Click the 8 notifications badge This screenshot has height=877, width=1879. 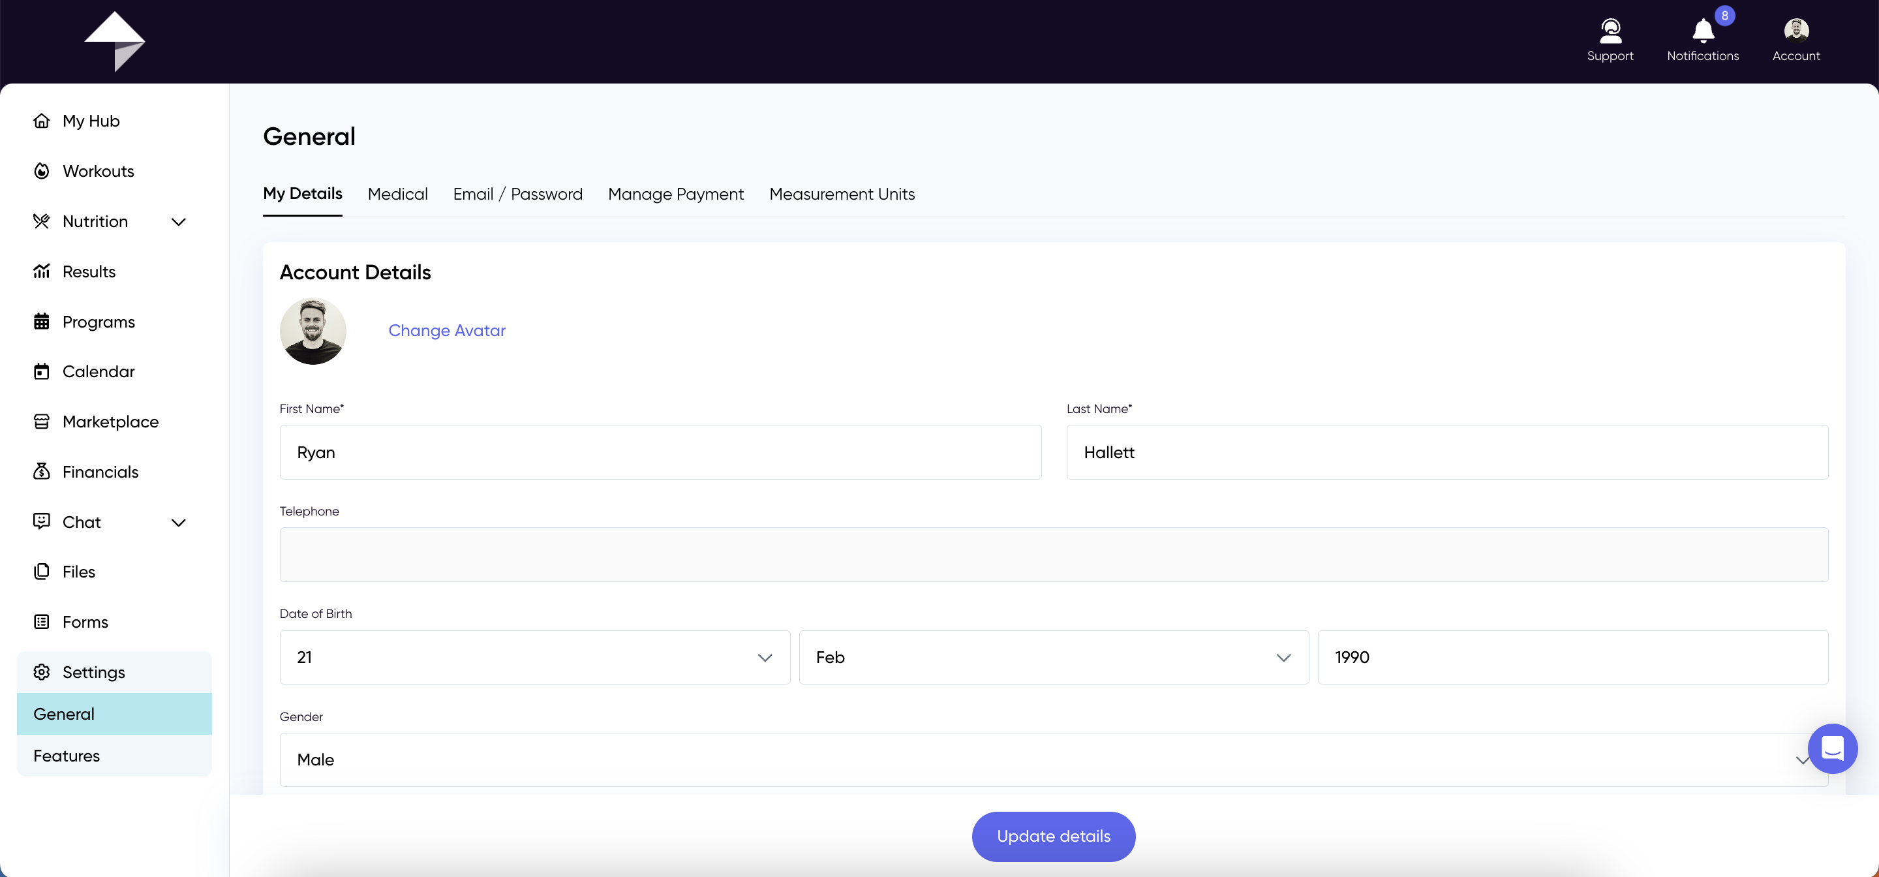coord(1724,15)
